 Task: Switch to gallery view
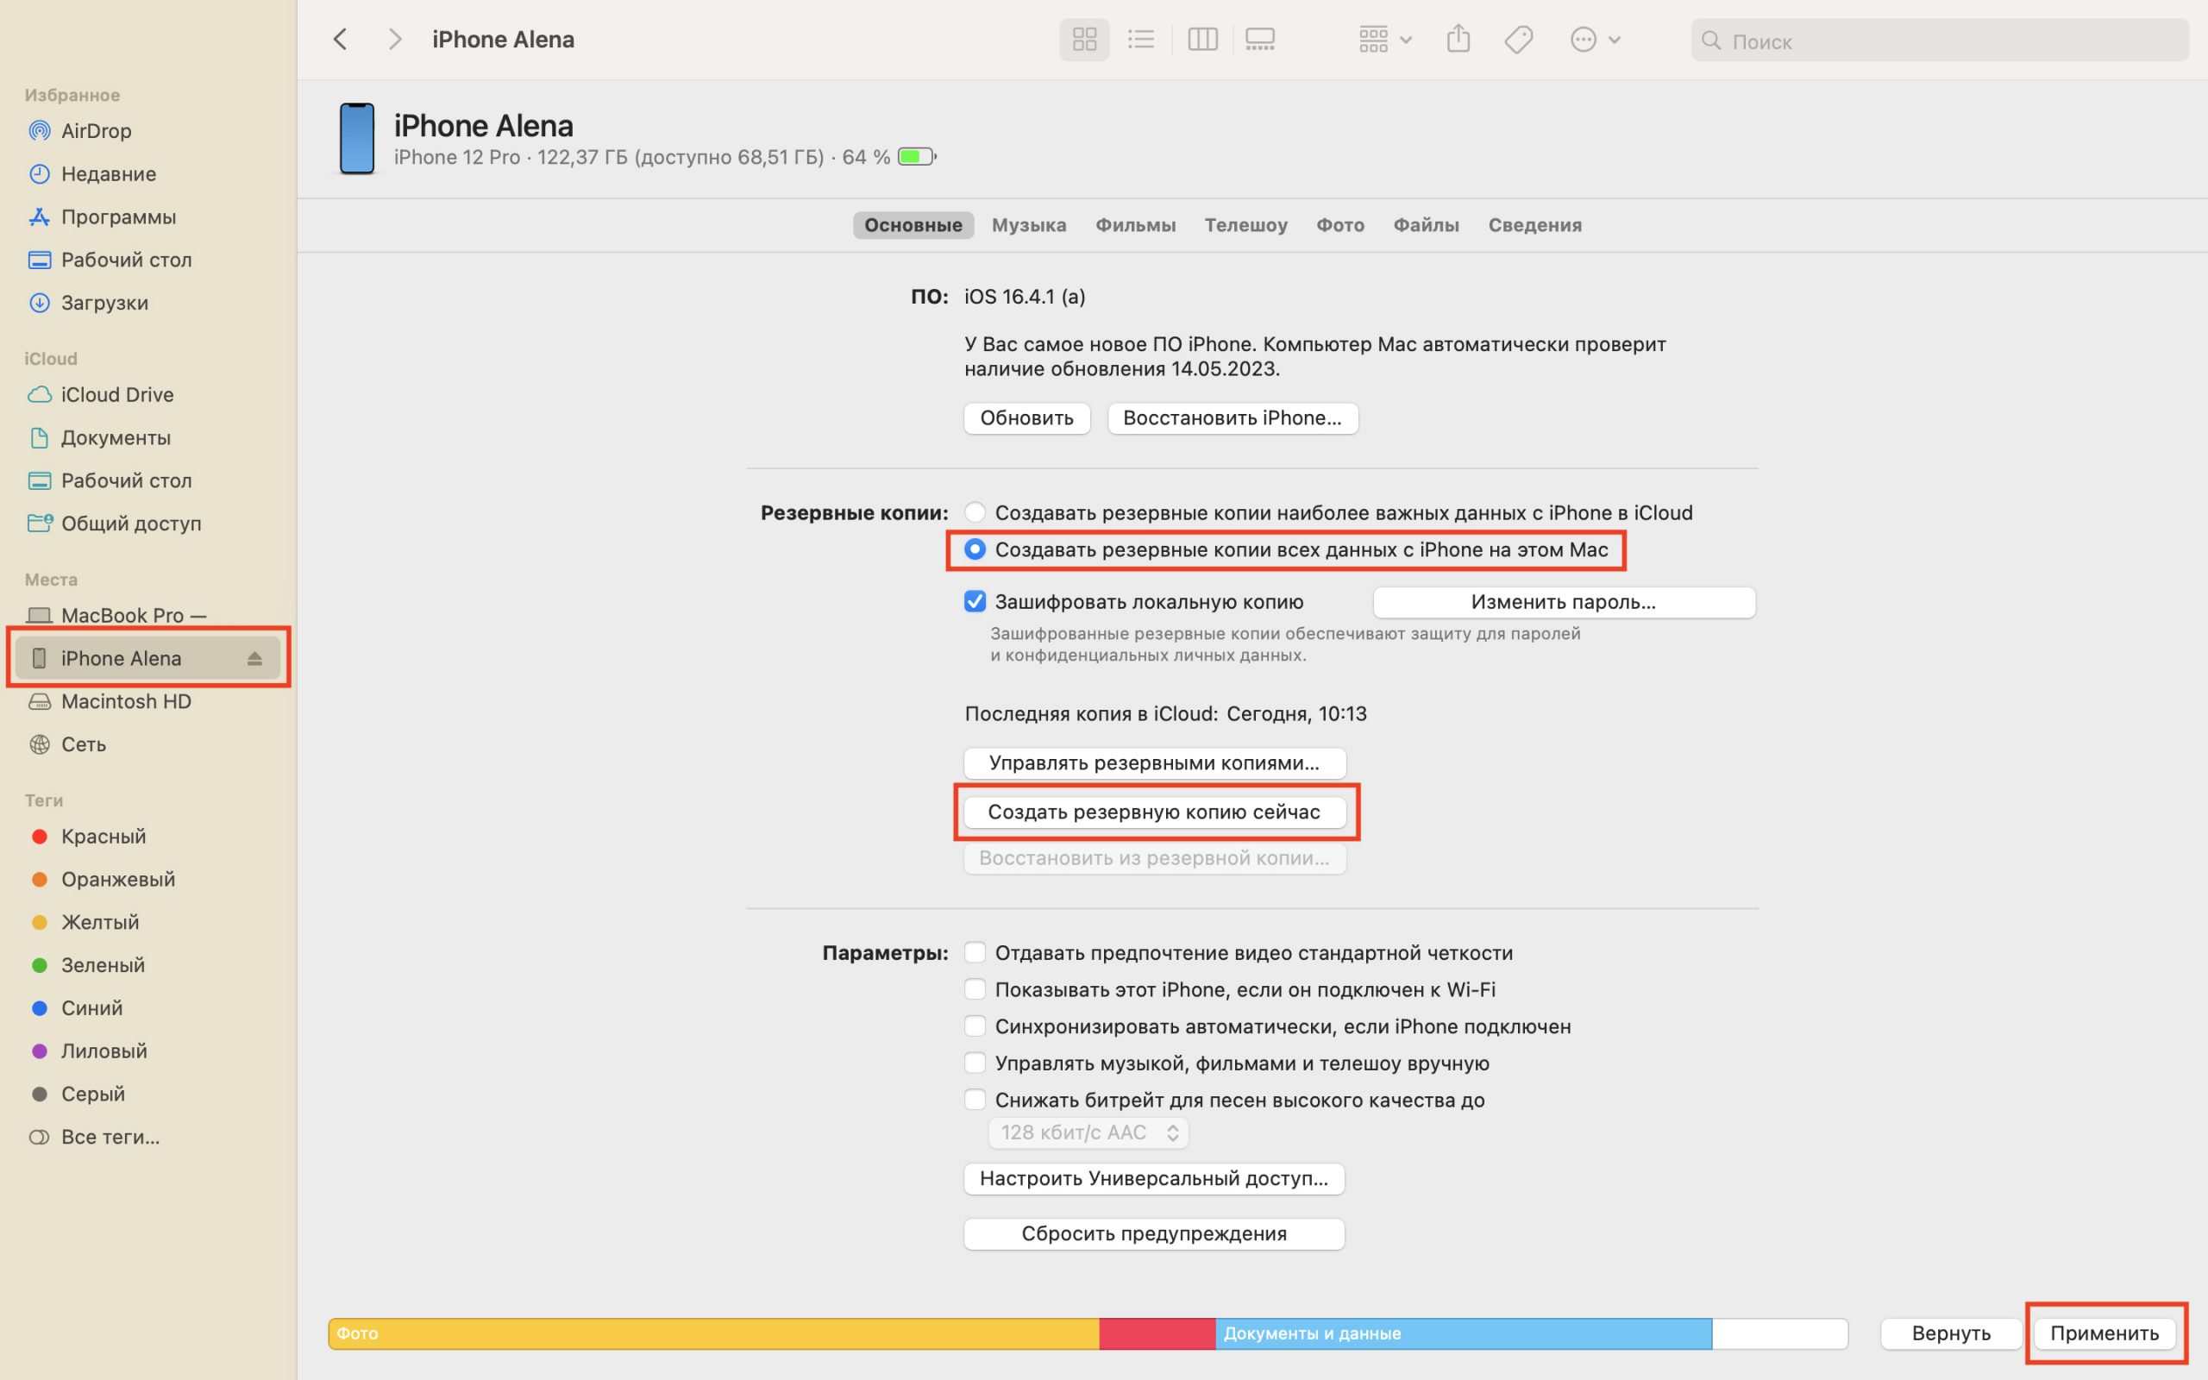(x=1260, y=40)
